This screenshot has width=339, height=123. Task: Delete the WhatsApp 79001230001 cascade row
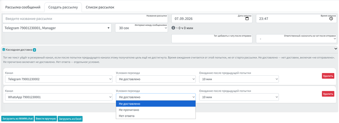coord(328,94)
